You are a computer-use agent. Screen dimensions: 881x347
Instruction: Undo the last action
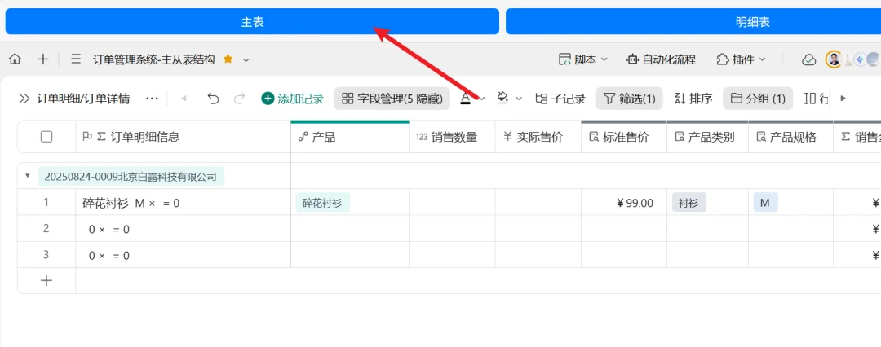coord(213,99)
